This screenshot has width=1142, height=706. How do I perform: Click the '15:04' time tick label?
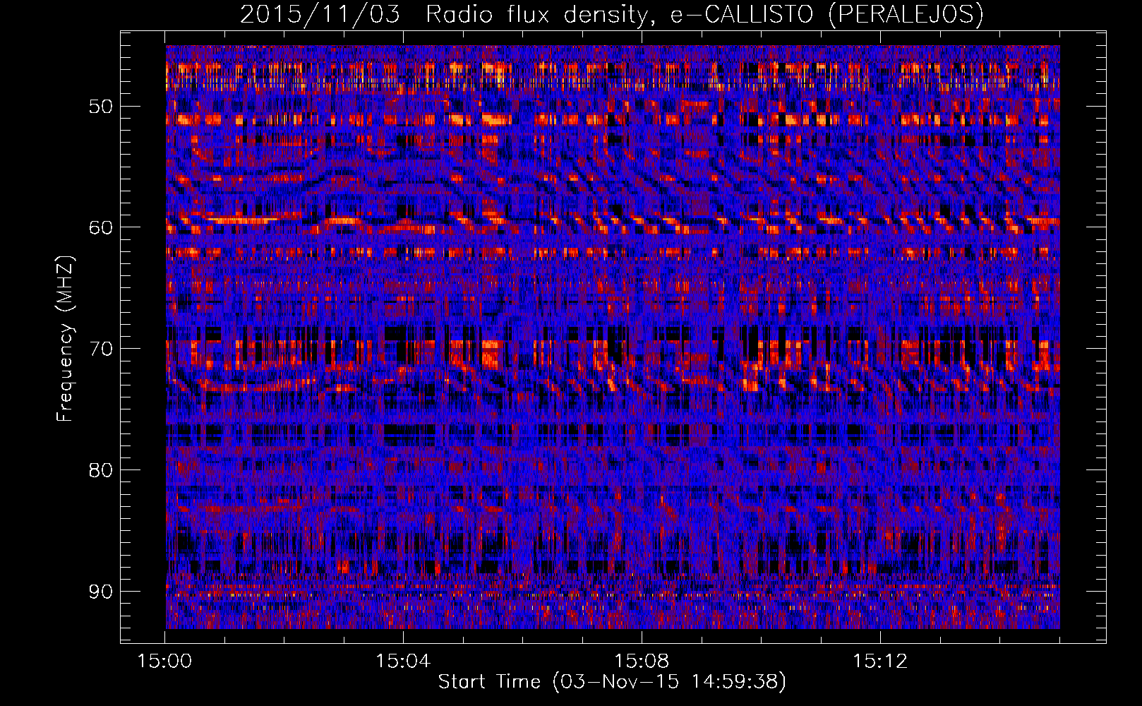403,662
